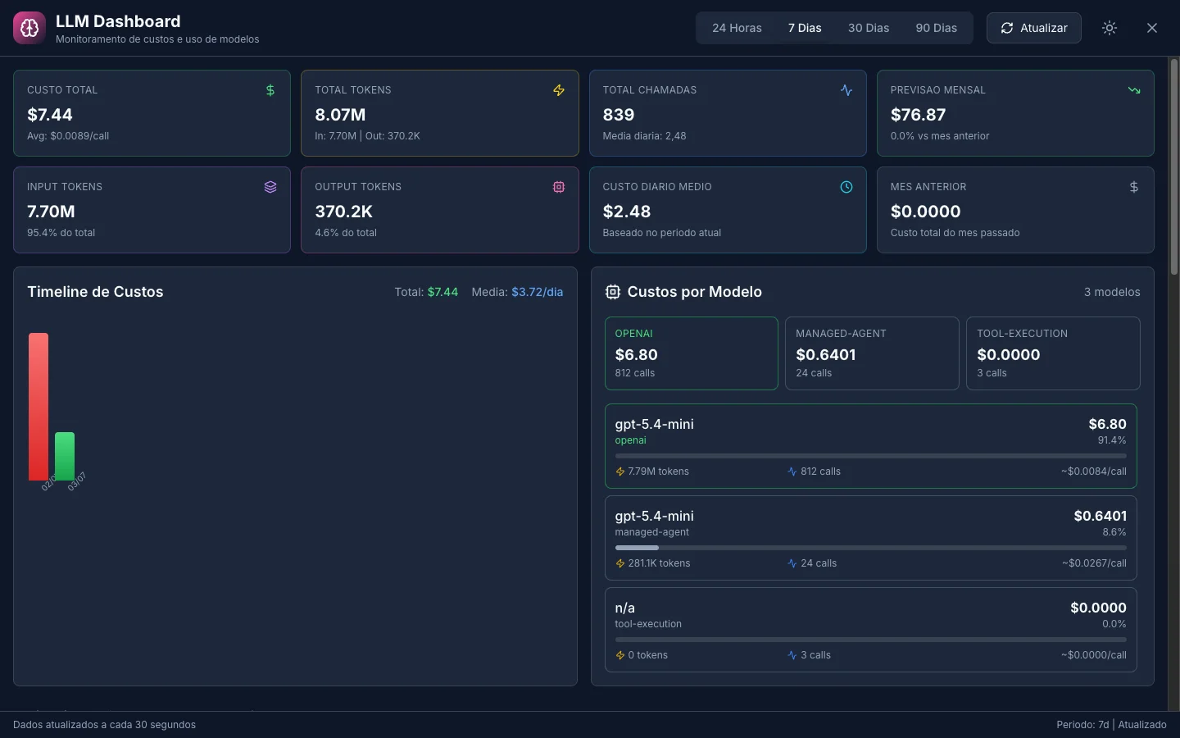Click the activity pulse icon in Total Chamadas card
The image size is (1180, 738).
(846, 90)
